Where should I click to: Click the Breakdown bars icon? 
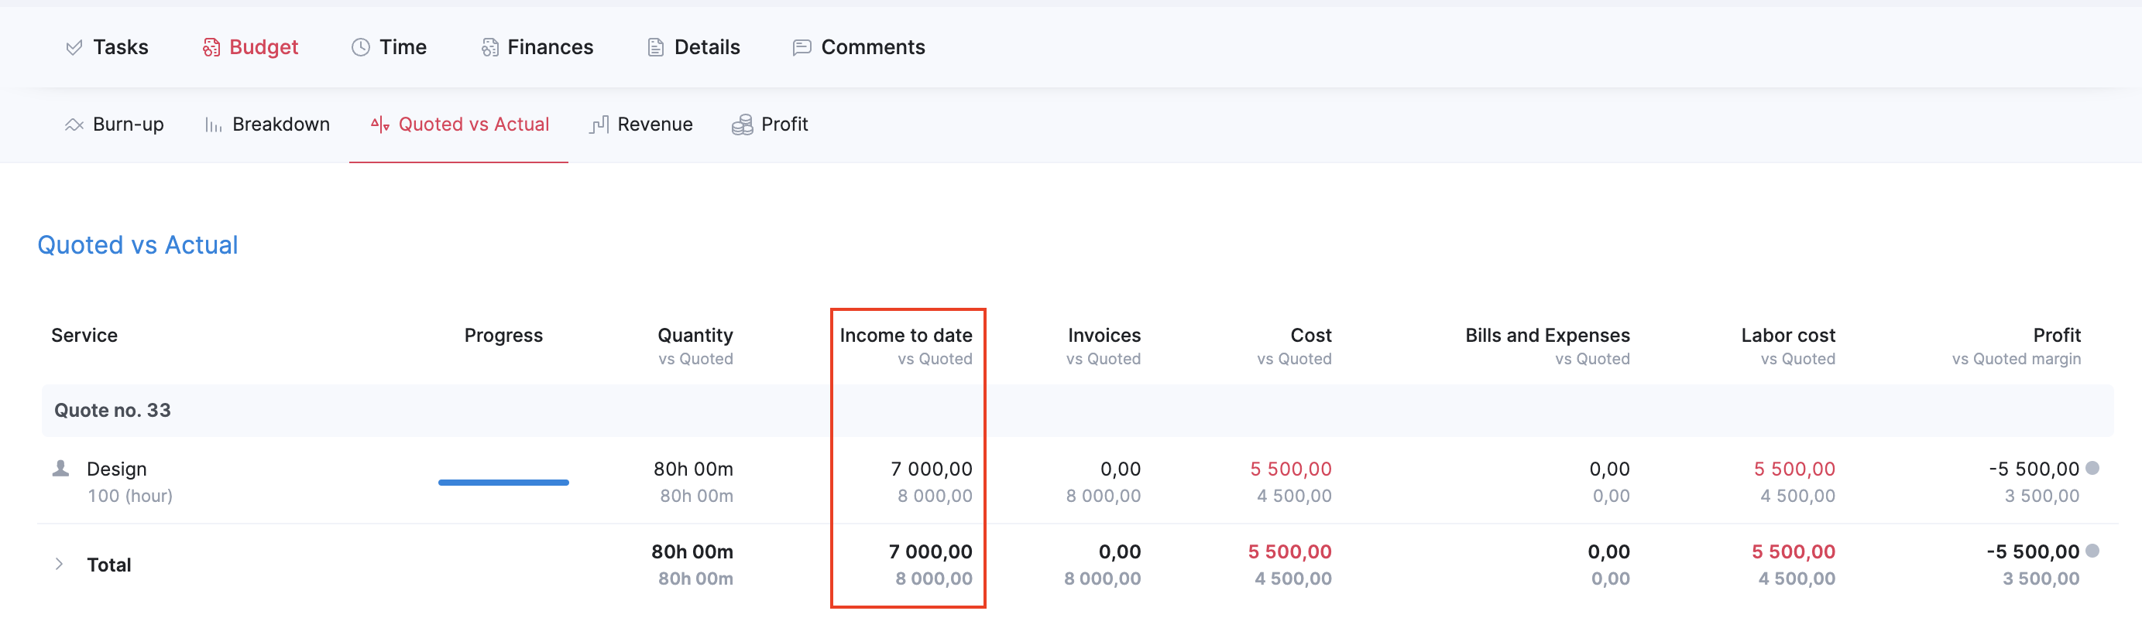point(214,125)
